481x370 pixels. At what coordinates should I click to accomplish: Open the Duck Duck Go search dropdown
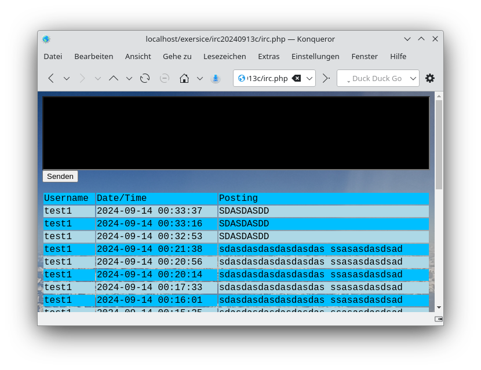pos(412,78)
